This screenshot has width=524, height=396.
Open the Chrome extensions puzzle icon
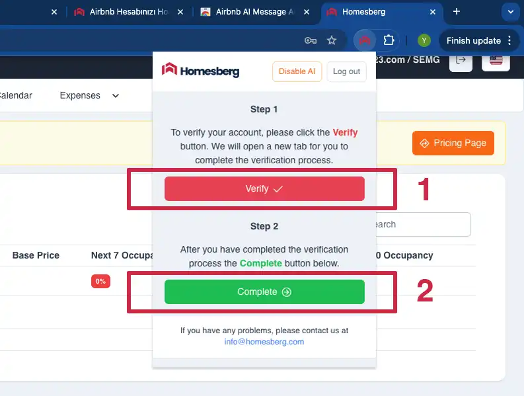[x=389, y=40]
